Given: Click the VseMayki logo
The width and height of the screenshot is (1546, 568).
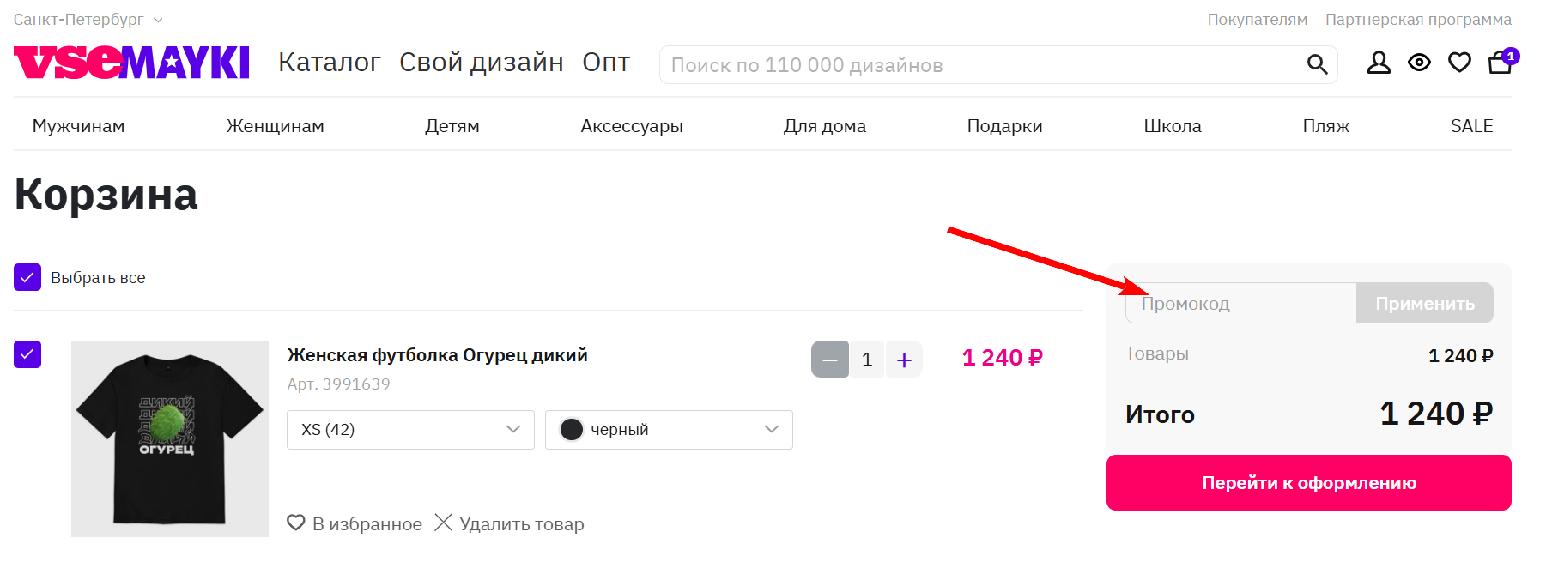Looking at the screenshot, I should click(130, 63).
